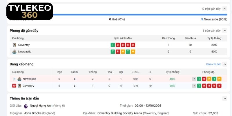Click the Phong độ column header
This screenshot has width=232, height=116.
(208, 72)
